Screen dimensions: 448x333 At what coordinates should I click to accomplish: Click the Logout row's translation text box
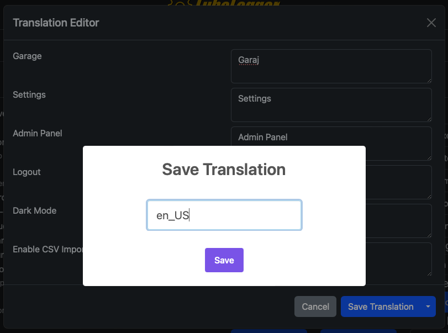398,182
